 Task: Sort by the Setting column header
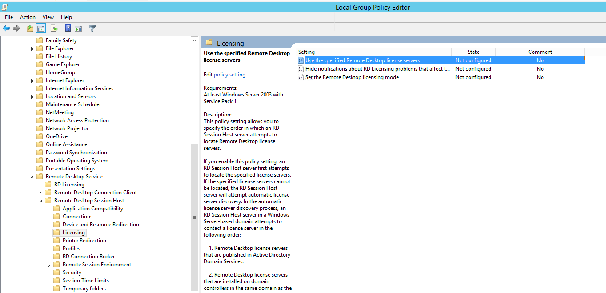click(373, 52)
